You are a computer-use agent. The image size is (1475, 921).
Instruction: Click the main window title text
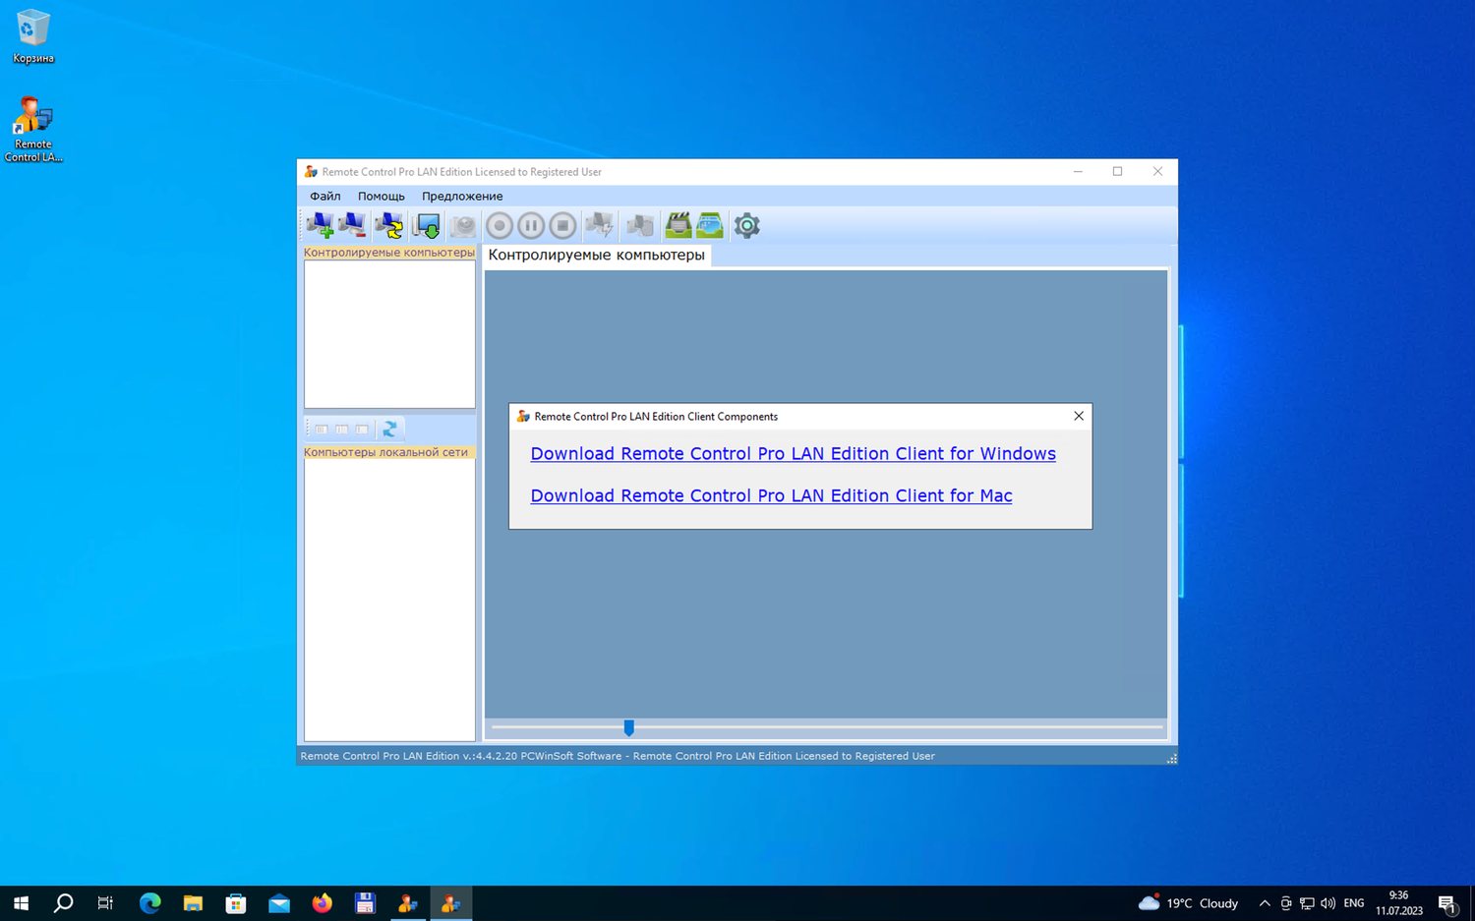(x=462, y=172)
